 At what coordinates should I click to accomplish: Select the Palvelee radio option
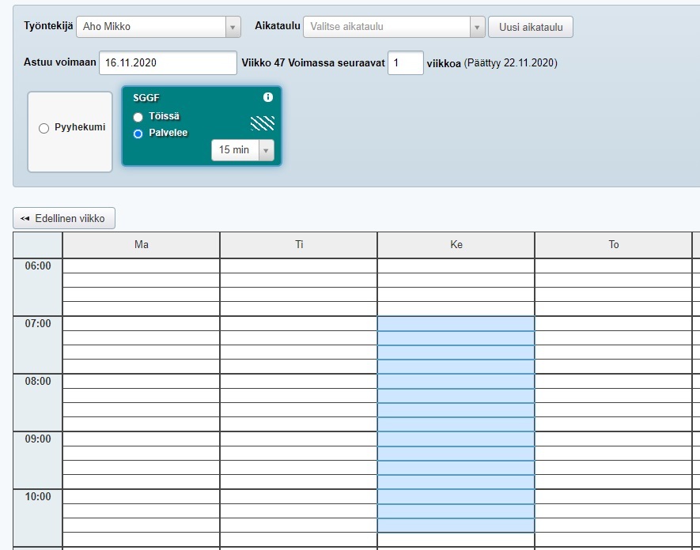click(138, 134)
